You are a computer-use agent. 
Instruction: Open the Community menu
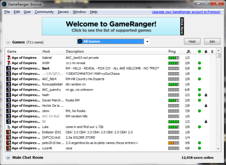44,12
